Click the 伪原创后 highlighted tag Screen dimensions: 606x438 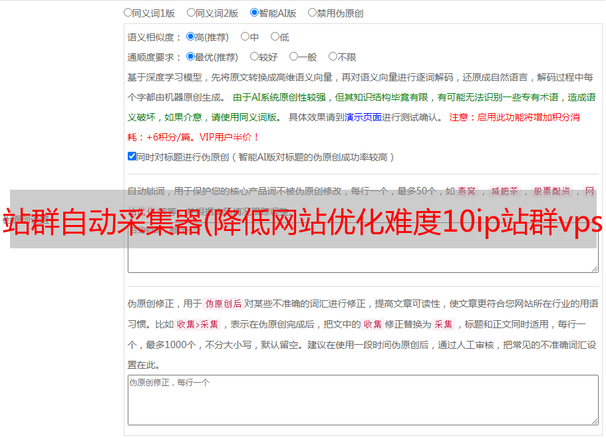(x=224, y=304)
